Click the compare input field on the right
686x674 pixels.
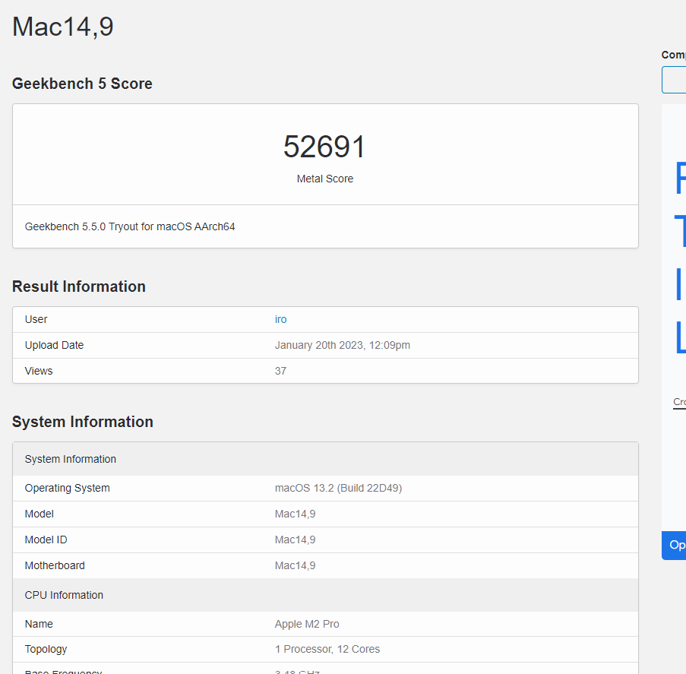(x=674, y=80)
